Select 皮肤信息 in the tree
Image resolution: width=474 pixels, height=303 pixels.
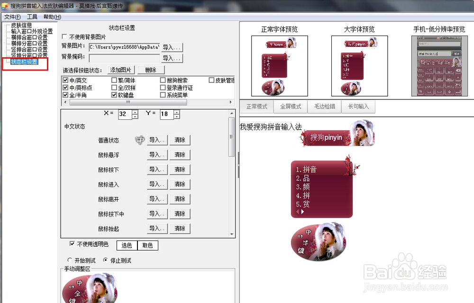(x=21, y=26)
